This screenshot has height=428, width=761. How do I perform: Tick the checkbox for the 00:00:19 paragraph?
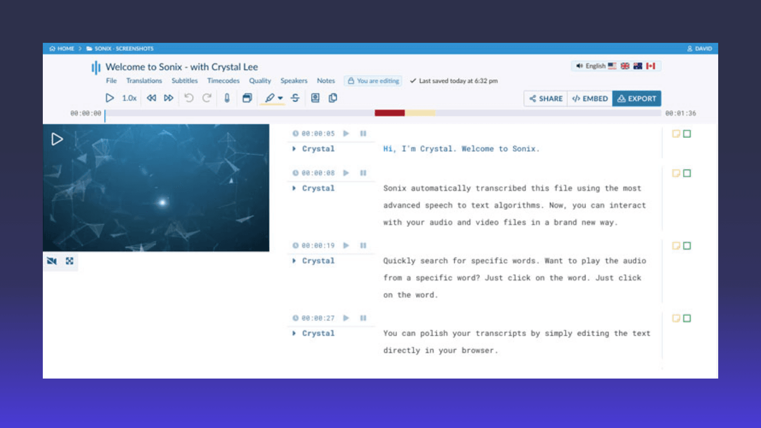click(687, 246)
